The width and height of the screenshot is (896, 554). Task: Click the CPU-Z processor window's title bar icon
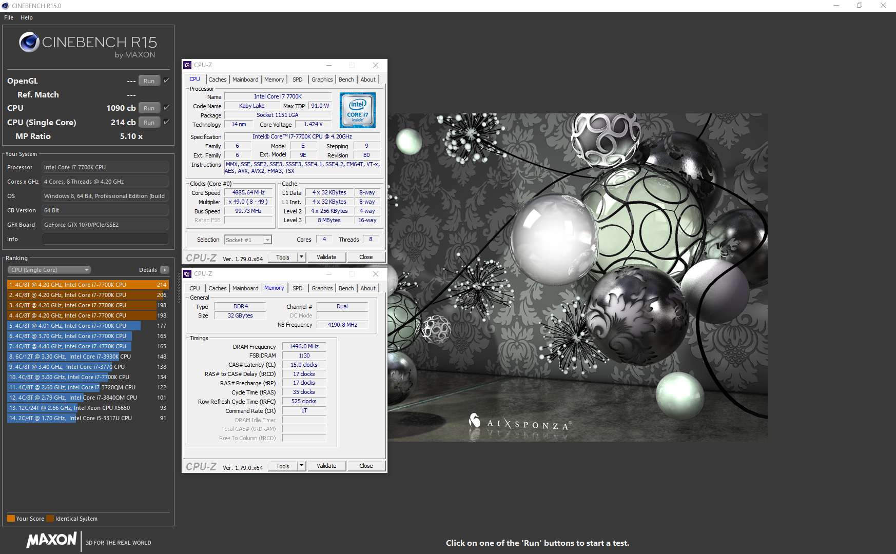pyautogui.click(x=187, y=65)
